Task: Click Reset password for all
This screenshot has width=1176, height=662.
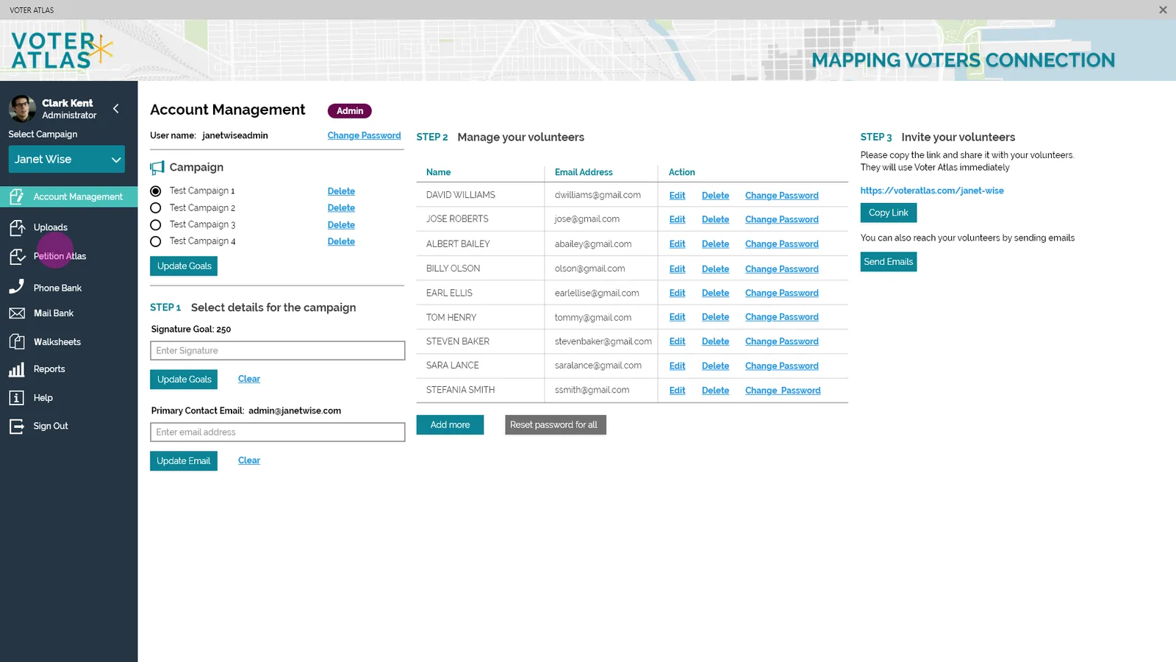Action: pyautogui.click(x=555, y=425)
